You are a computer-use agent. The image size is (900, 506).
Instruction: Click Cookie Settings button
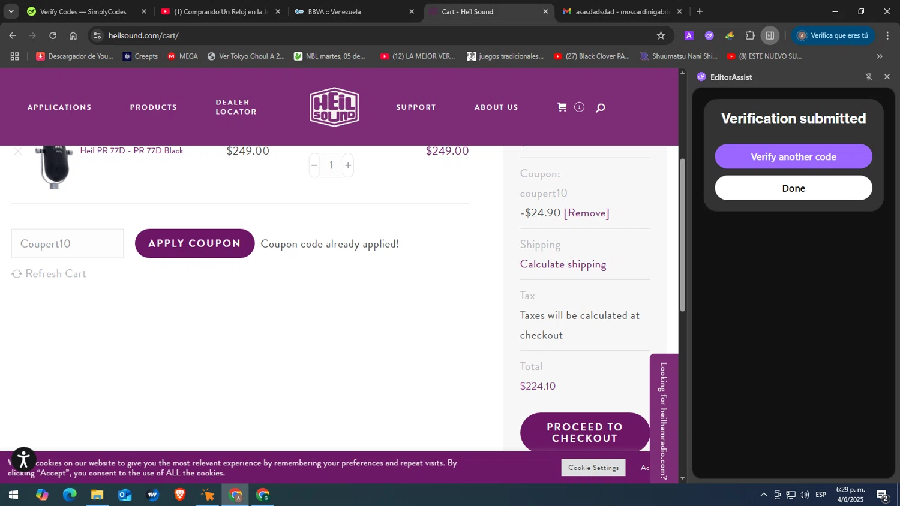[593, 468]
